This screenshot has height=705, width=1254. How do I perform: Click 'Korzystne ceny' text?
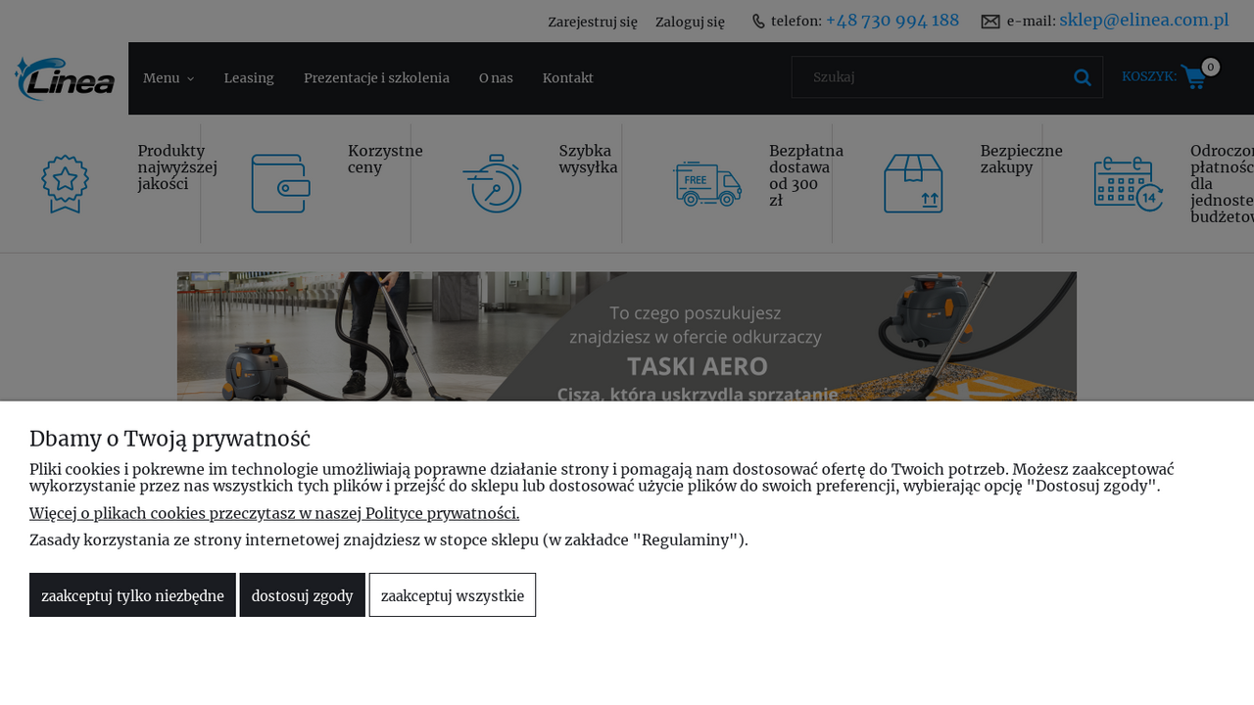[x=385, y=159]
